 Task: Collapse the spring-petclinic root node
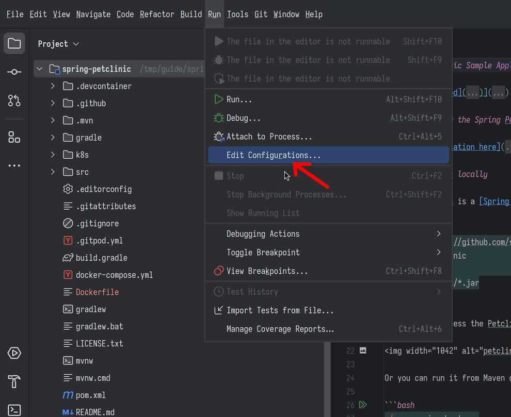coord(40,69)
